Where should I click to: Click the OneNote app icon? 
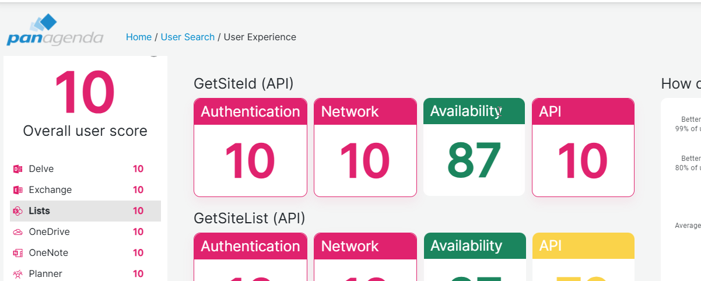(17, 253)
